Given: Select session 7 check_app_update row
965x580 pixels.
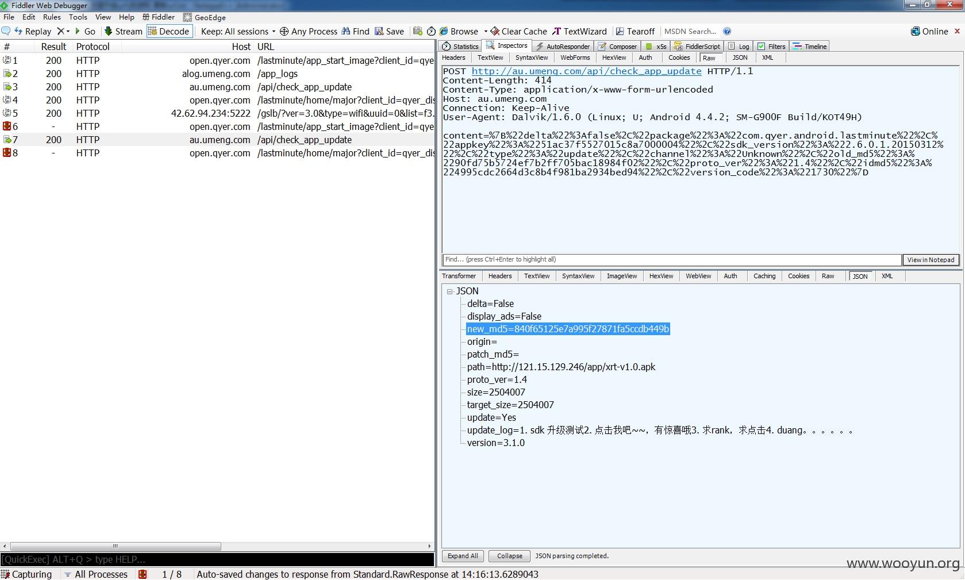Looking at the screenshot, I should pos(217,140).
